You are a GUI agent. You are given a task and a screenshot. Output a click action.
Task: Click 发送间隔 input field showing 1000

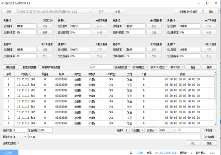pyautogui.click(x=46, y=130)
